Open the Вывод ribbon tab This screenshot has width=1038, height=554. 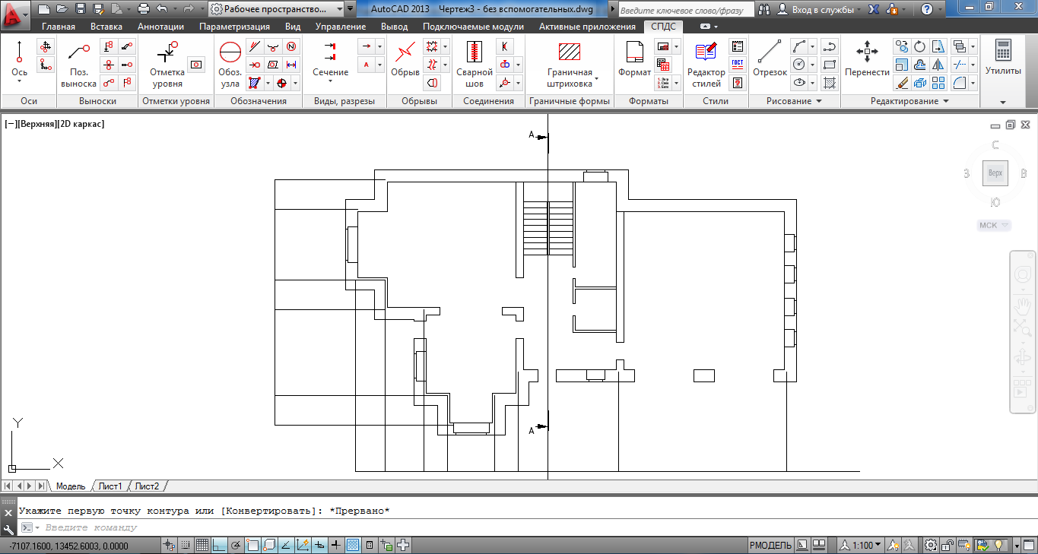(394, 27)
